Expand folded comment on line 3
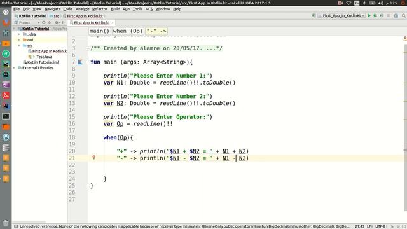Screen dimensions: 407x229 (x=88, y=48)
